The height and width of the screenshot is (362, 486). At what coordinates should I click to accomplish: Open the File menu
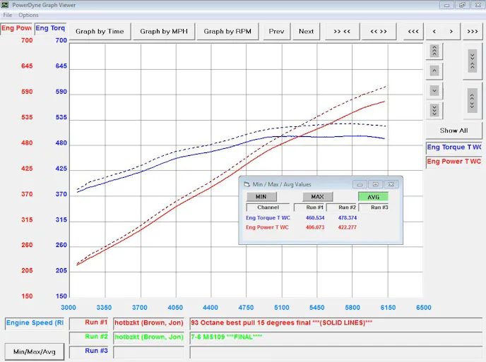[x=8, y=15]
